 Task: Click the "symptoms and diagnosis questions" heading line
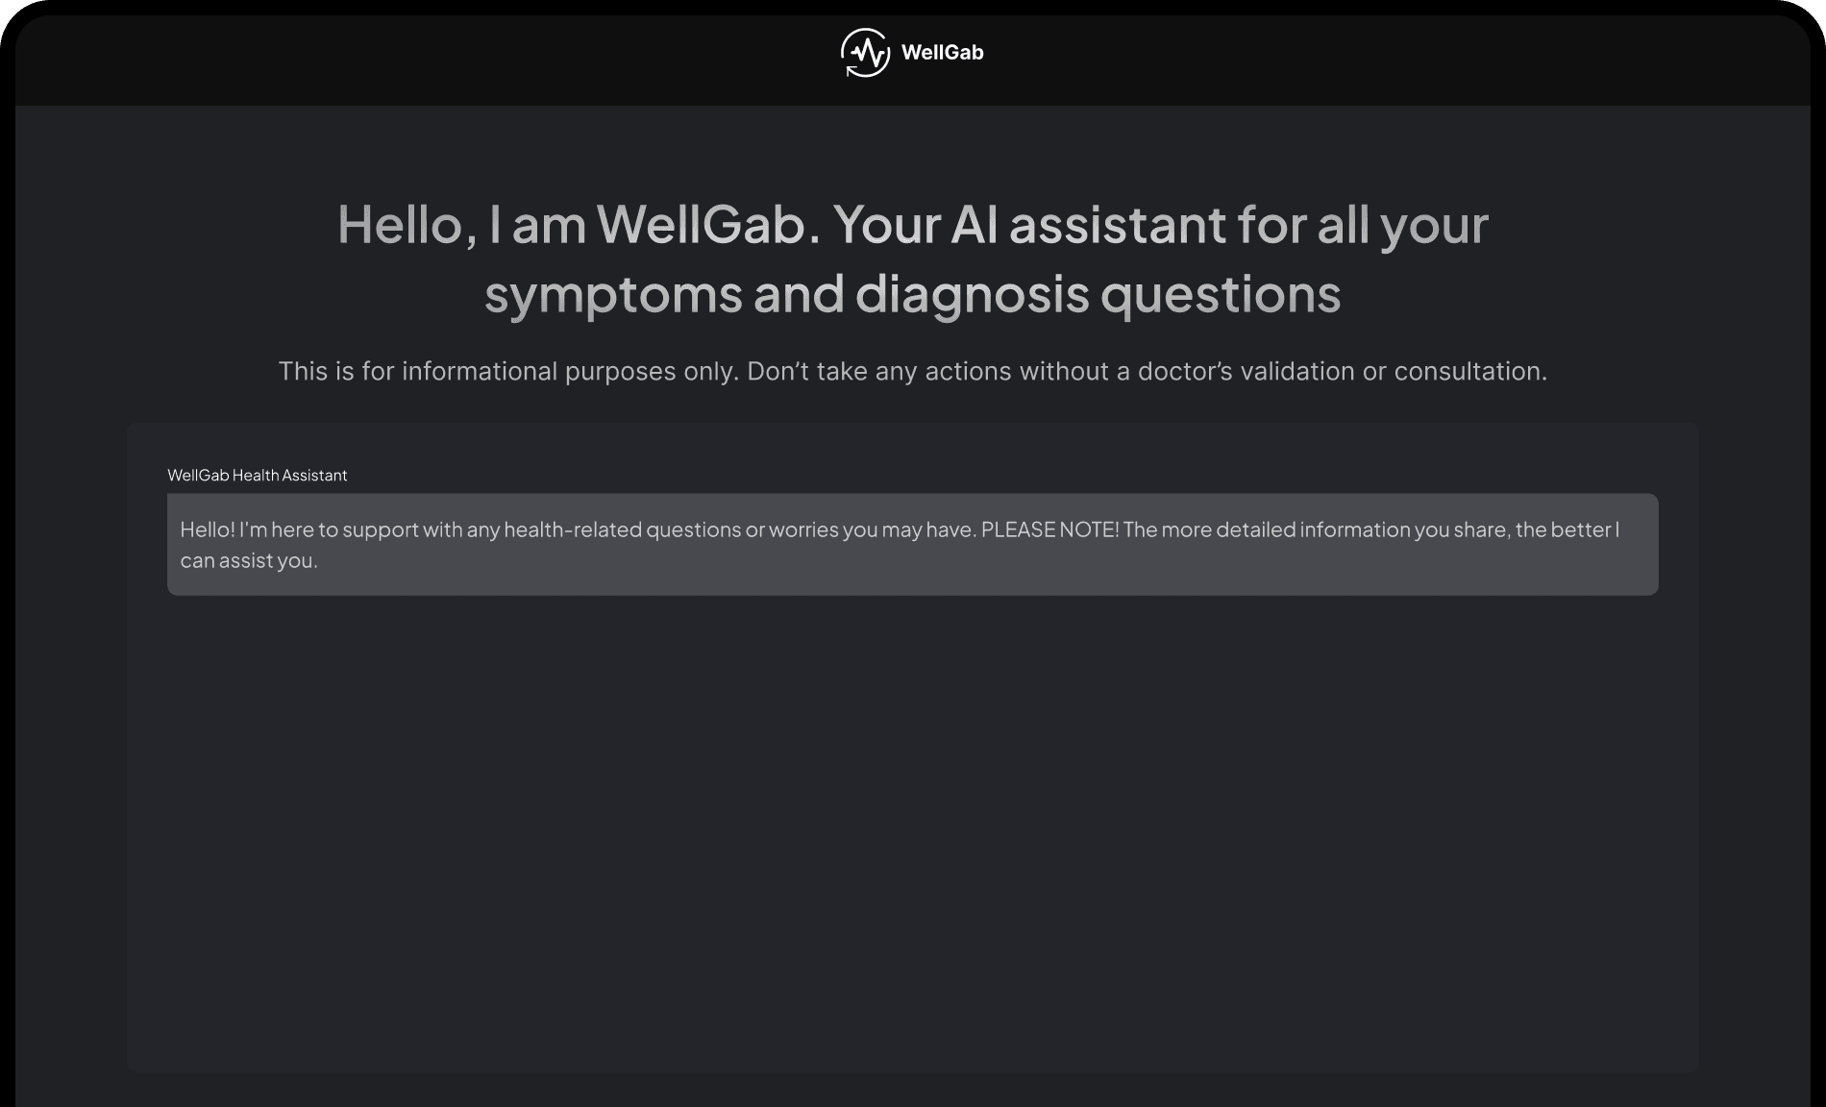[x=912, y=294]
